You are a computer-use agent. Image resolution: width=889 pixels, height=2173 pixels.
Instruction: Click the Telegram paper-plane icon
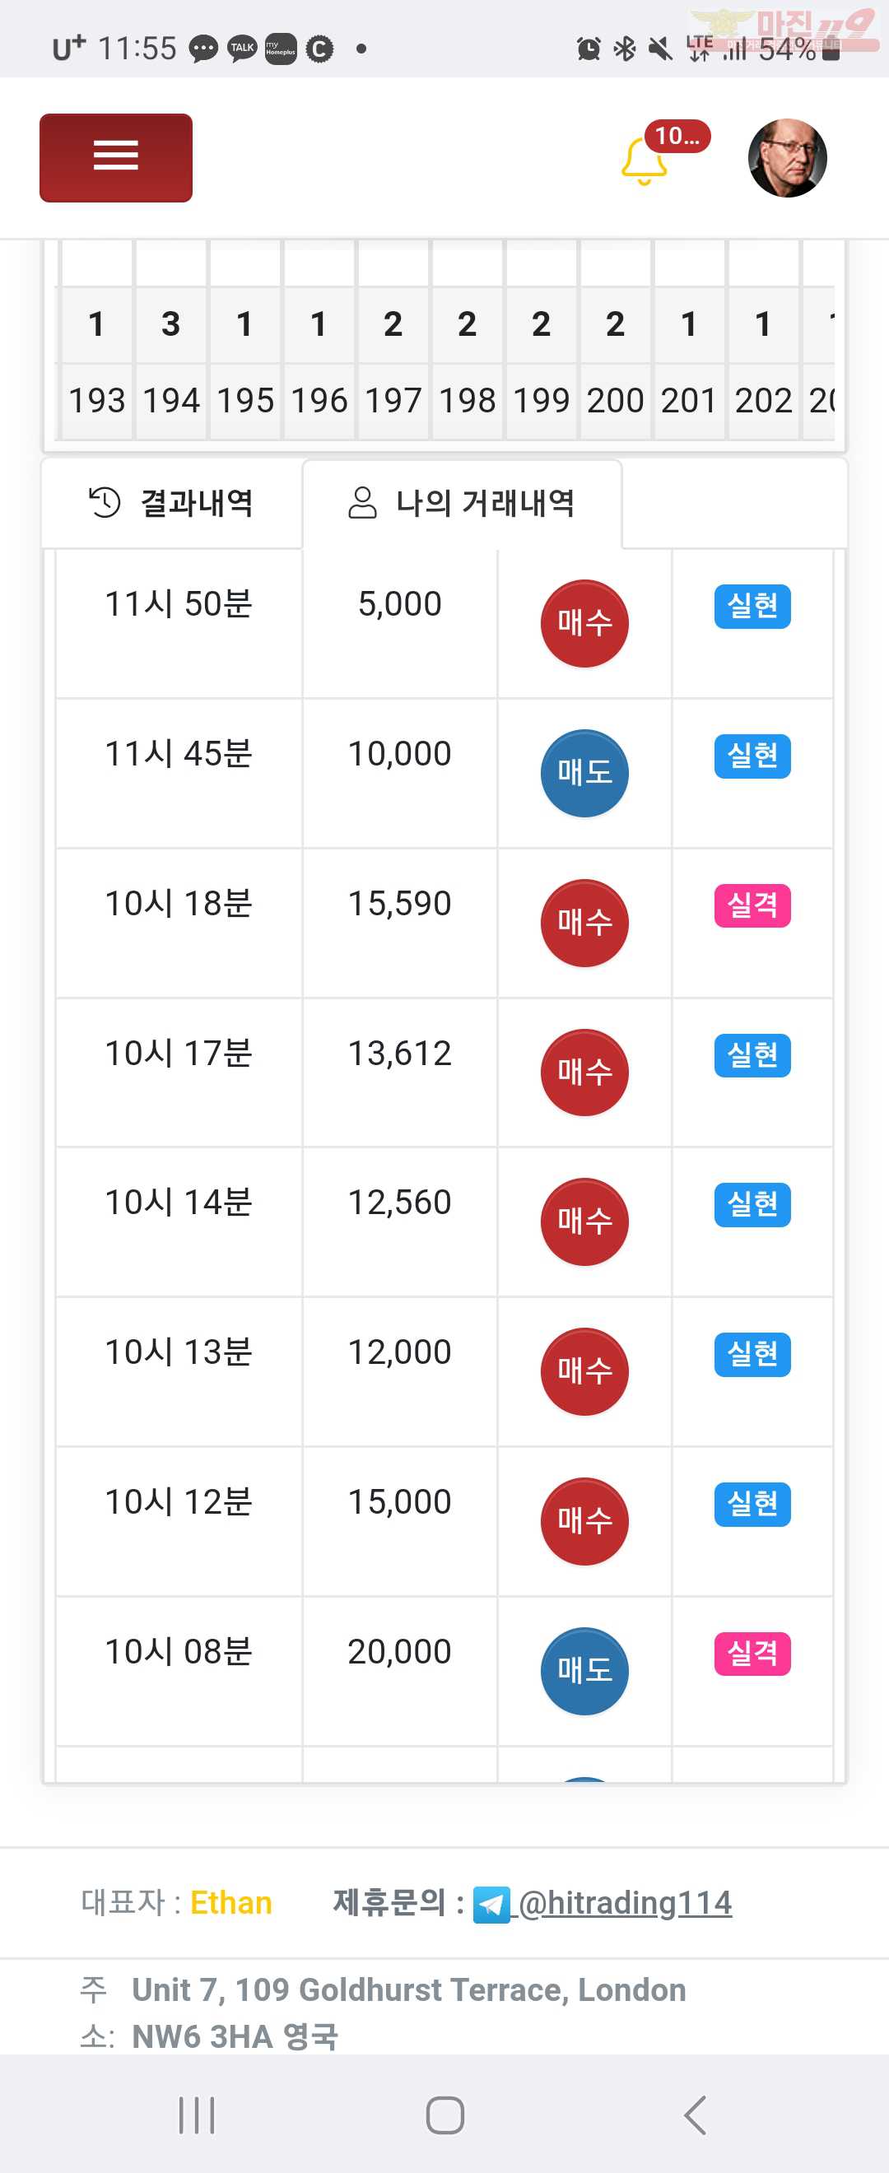[491, 1905]
